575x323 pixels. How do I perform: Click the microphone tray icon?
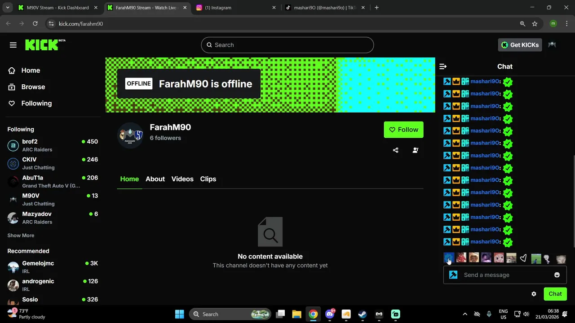point(489,314)
